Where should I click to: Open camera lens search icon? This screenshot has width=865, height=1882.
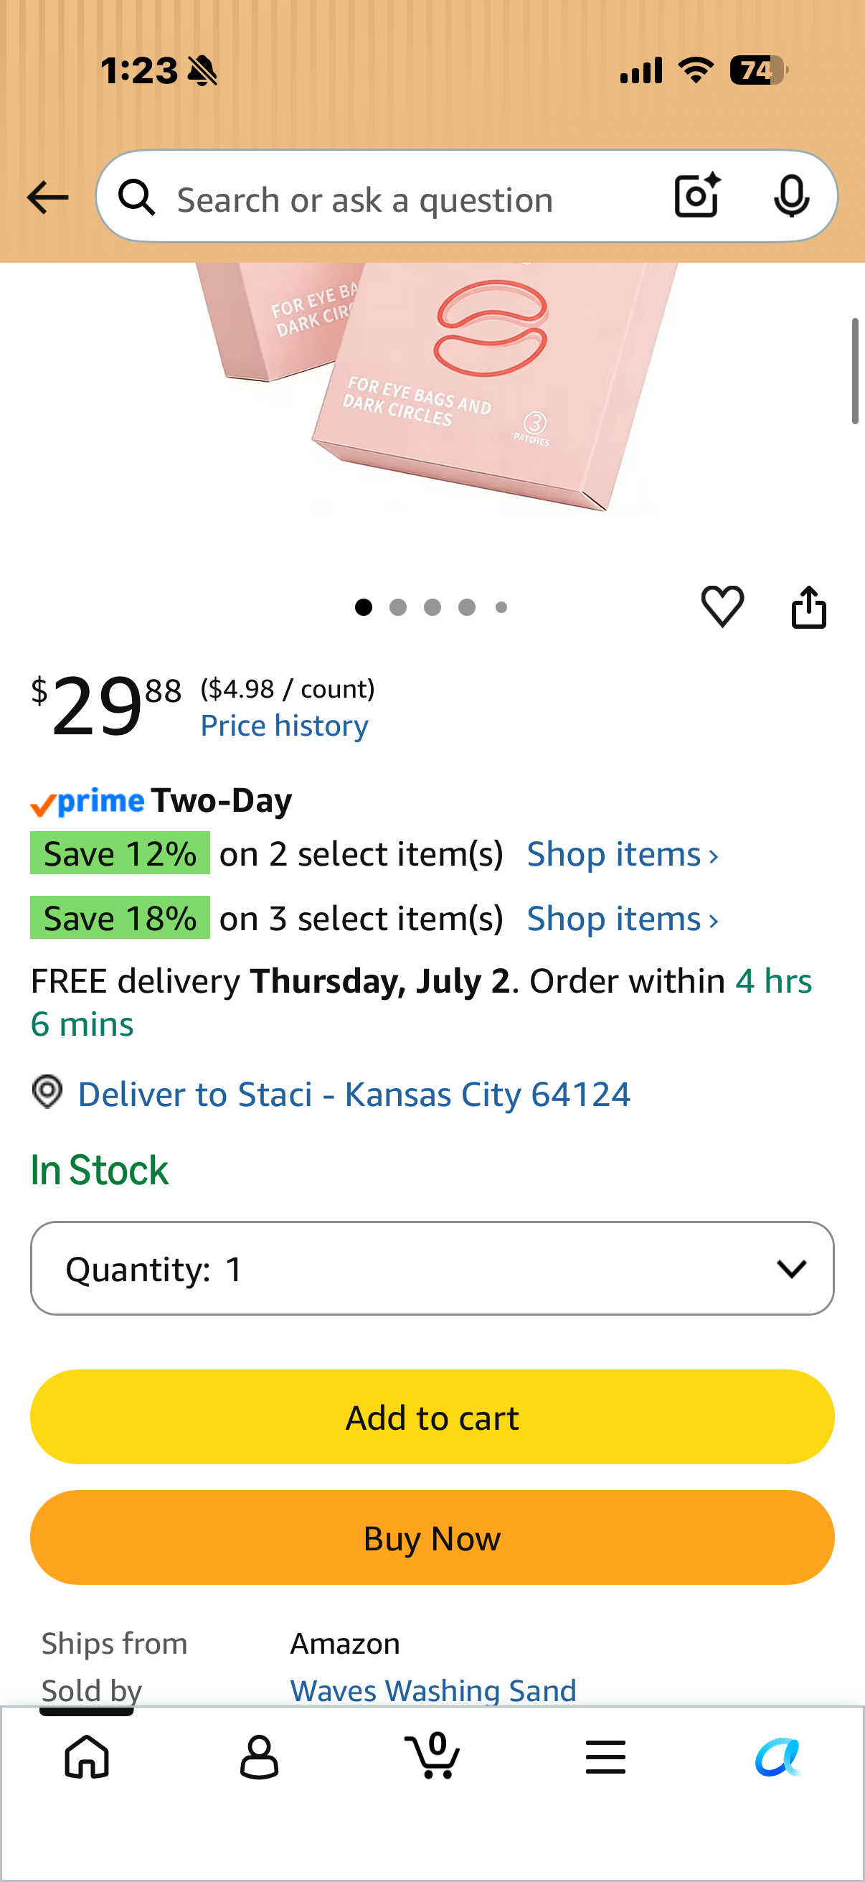point(697,196)
